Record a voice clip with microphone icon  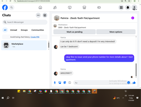[x=55, y=83]
